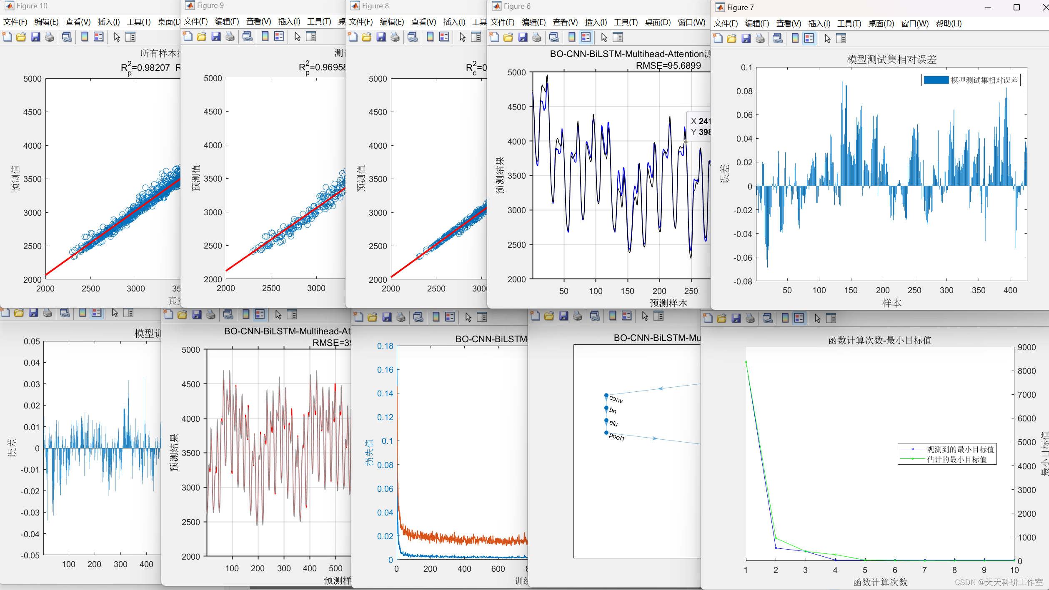The image size is (1049, 590).
Task: Open 查看(V) menu in Figure 8
Action: point(423,22)
